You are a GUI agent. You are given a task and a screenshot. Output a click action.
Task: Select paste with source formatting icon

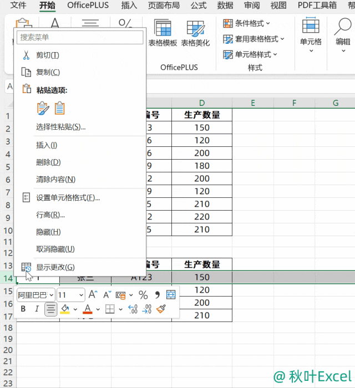[43, 109]
